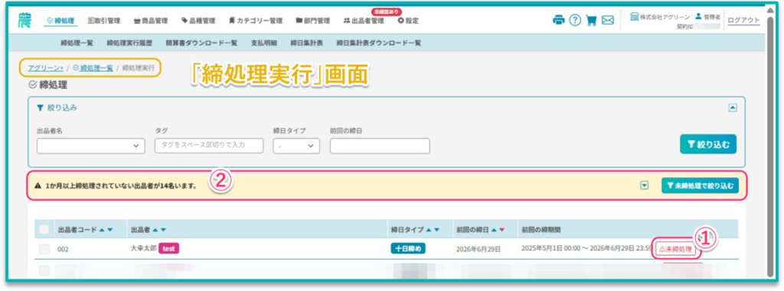Image resolution: width=784 pixels, height=291 pixels.
Task: Click the 未締処理 warning badge
Action: point(676,248)
